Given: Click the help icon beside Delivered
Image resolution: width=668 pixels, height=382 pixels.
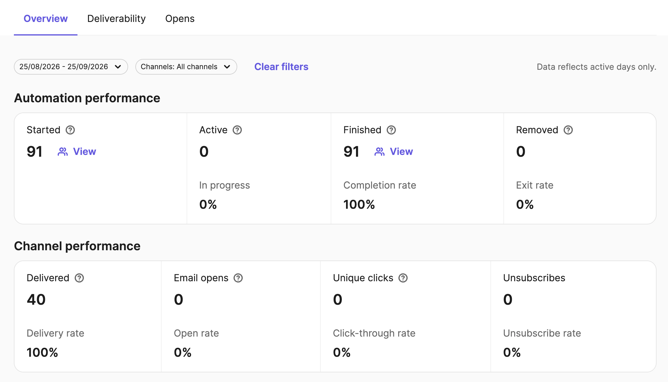Looking at the screenshot, I should [x=79, y=278].
